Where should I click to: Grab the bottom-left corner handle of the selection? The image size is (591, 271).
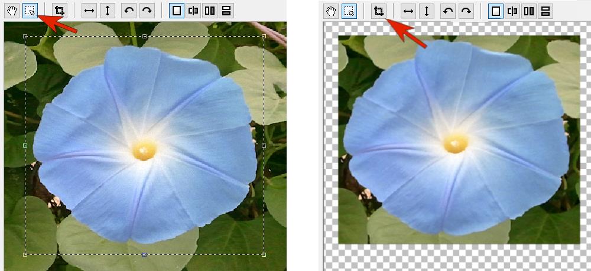[x=25, y=255]
